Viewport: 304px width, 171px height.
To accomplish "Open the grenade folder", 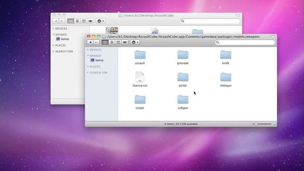I will tap(182, 55).
